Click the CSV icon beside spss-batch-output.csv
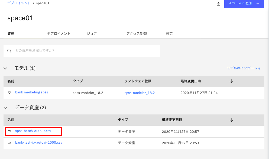The width and height of the screenshot is (269, 159). pos(10,131)
